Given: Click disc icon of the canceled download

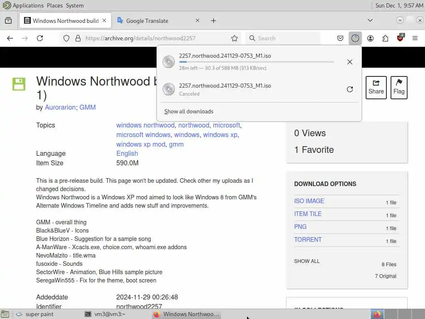Looking at the screenshot, I should (x=169, y=89).
